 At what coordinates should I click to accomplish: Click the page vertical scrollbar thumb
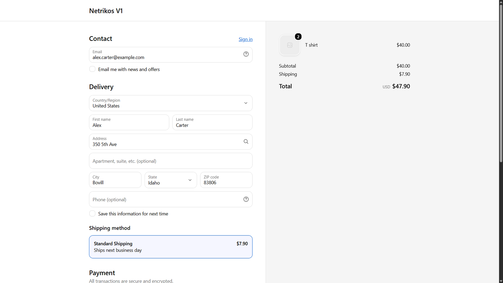point(501,83)
